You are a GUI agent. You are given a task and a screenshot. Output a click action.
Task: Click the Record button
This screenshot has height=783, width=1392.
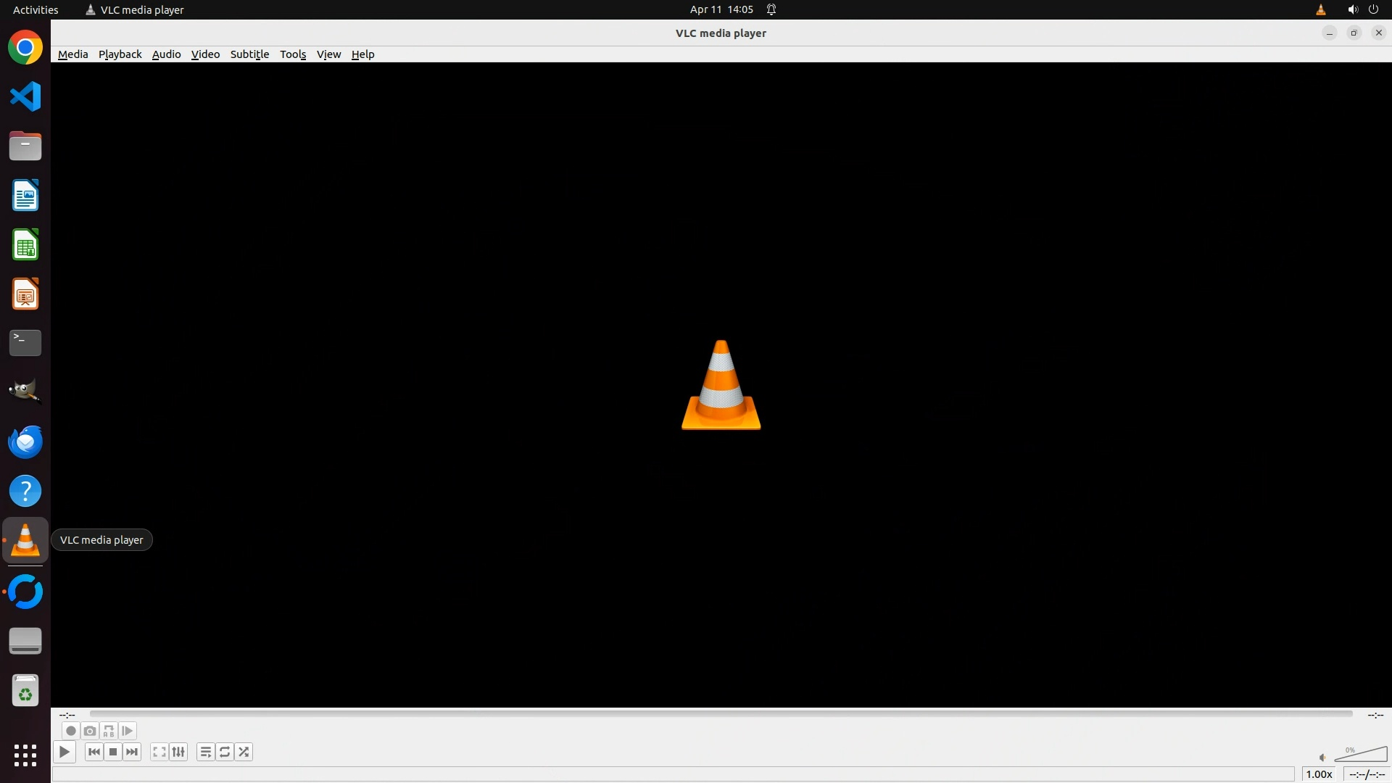[x=70, y=731]
